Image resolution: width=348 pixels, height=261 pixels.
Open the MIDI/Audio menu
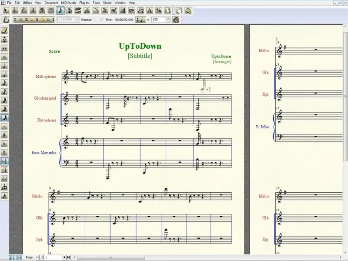[69, 3]
